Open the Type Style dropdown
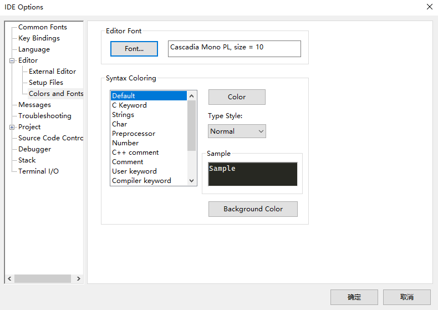 pos(237,131)
